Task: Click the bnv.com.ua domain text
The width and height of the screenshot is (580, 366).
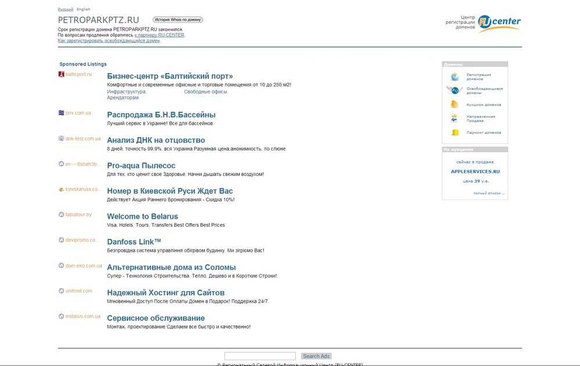Action: pos(78,113)
